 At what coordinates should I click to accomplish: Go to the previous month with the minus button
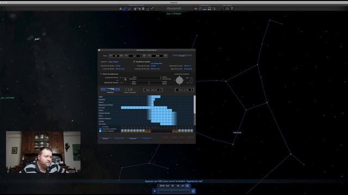(x=126, y=56)
